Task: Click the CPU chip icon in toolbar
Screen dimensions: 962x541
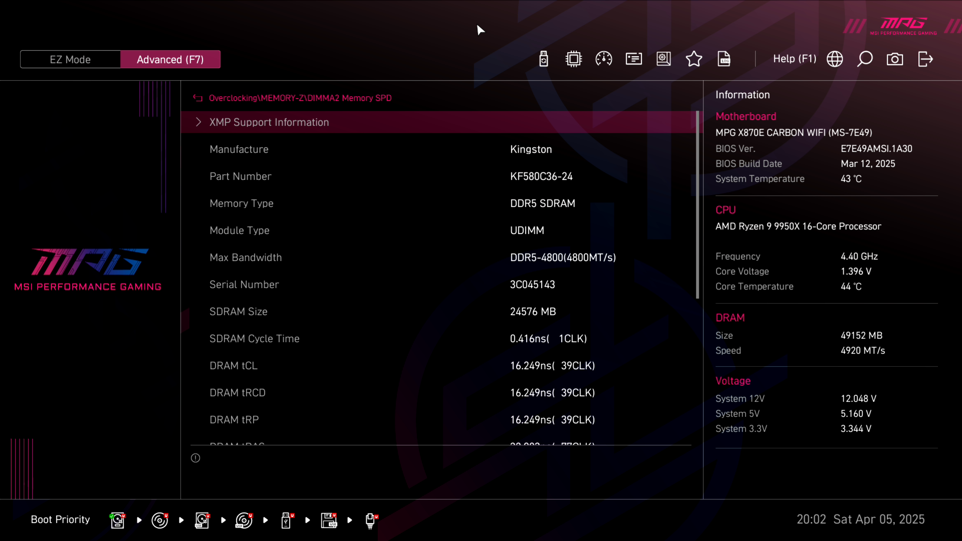Action: pyautogui.click(x=574, y=59)
